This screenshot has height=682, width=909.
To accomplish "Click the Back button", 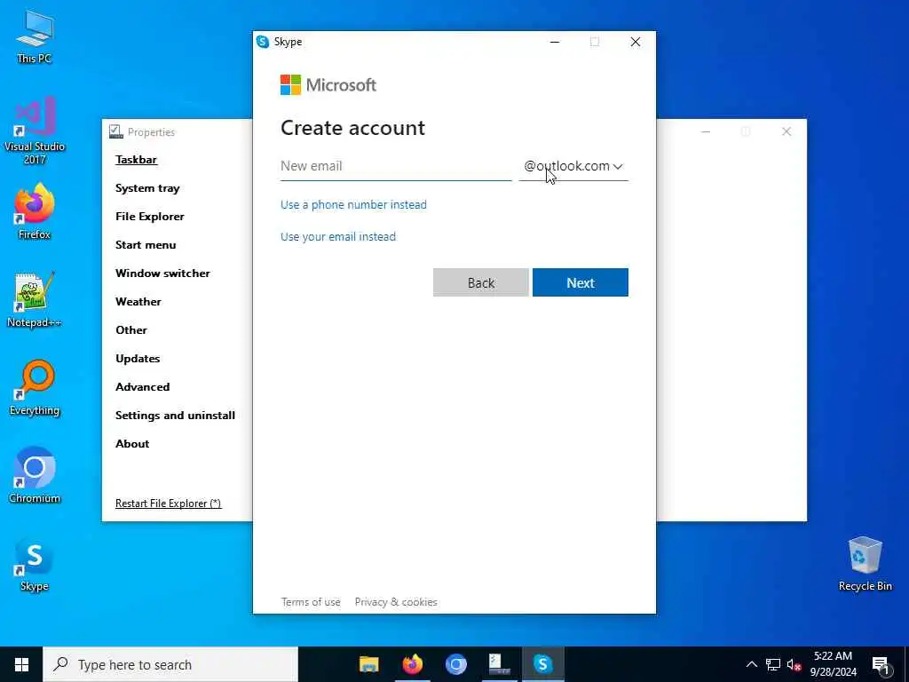I will click(x=480, y=282).
